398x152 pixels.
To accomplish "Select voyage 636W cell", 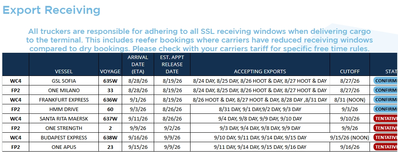I will [x=110, y=100].
